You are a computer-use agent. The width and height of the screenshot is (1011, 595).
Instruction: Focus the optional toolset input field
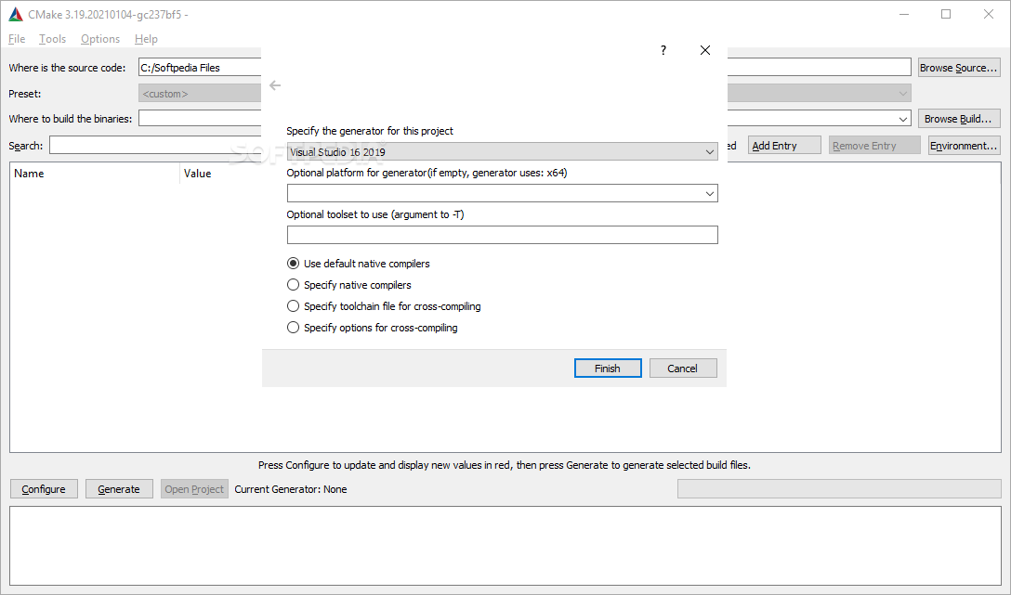503,235
